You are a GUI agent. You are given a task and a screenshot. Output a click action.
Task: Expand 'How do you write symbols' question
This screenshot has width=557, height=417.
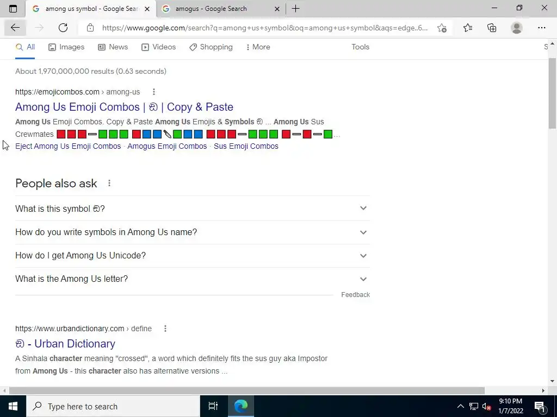tap(193, 232)
